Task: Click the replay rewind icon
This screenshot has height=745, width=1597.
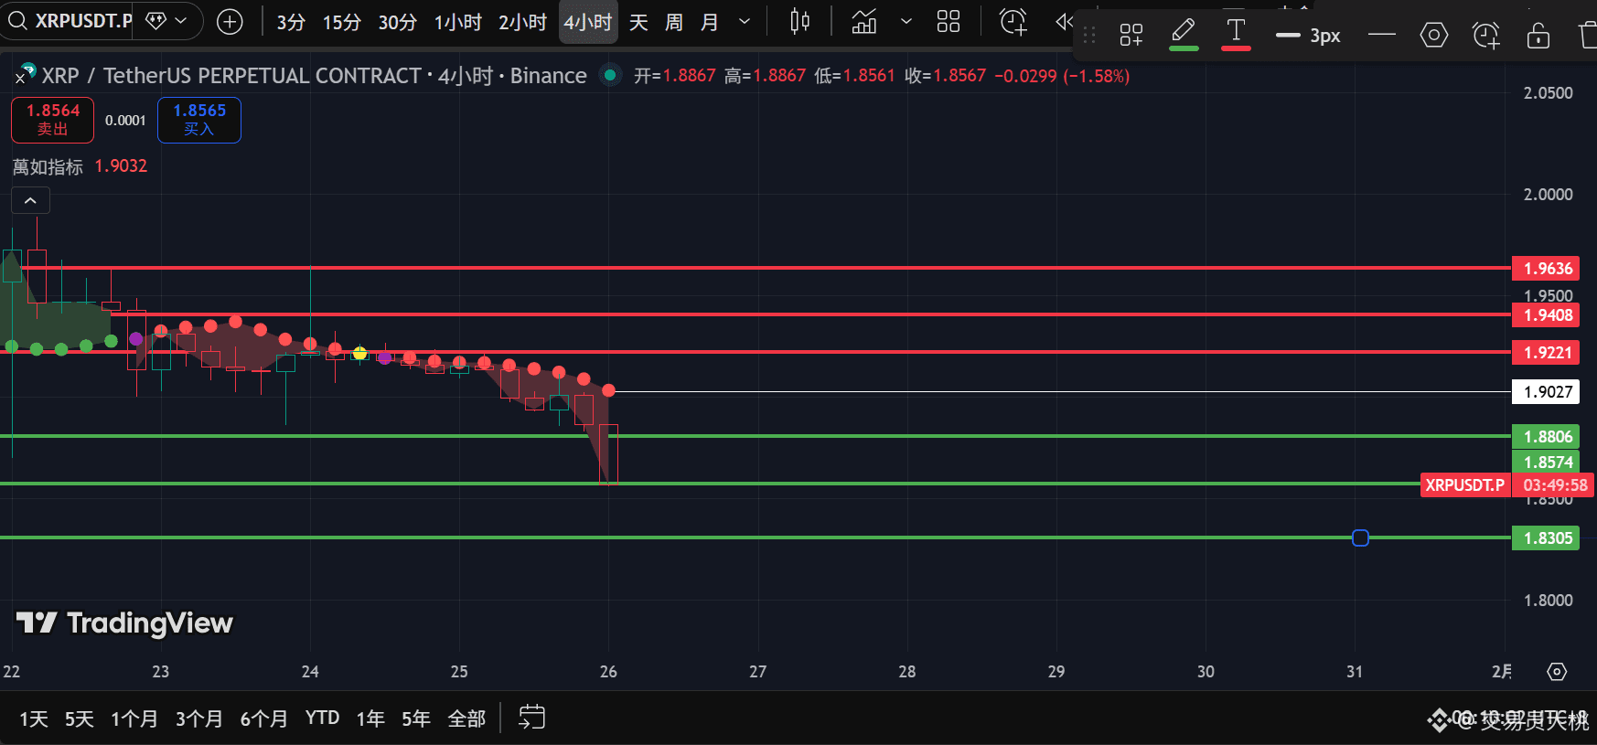Action: click(1064, 22)
